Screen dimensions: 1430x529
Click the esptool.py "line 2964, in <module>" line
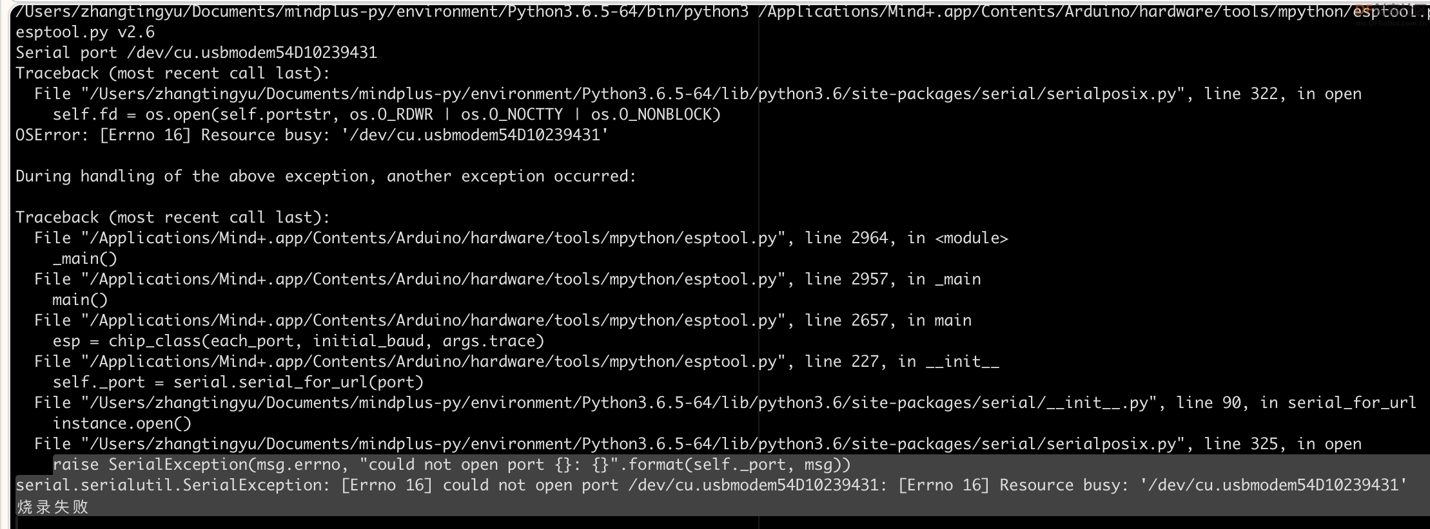click(x=521, y=238)
